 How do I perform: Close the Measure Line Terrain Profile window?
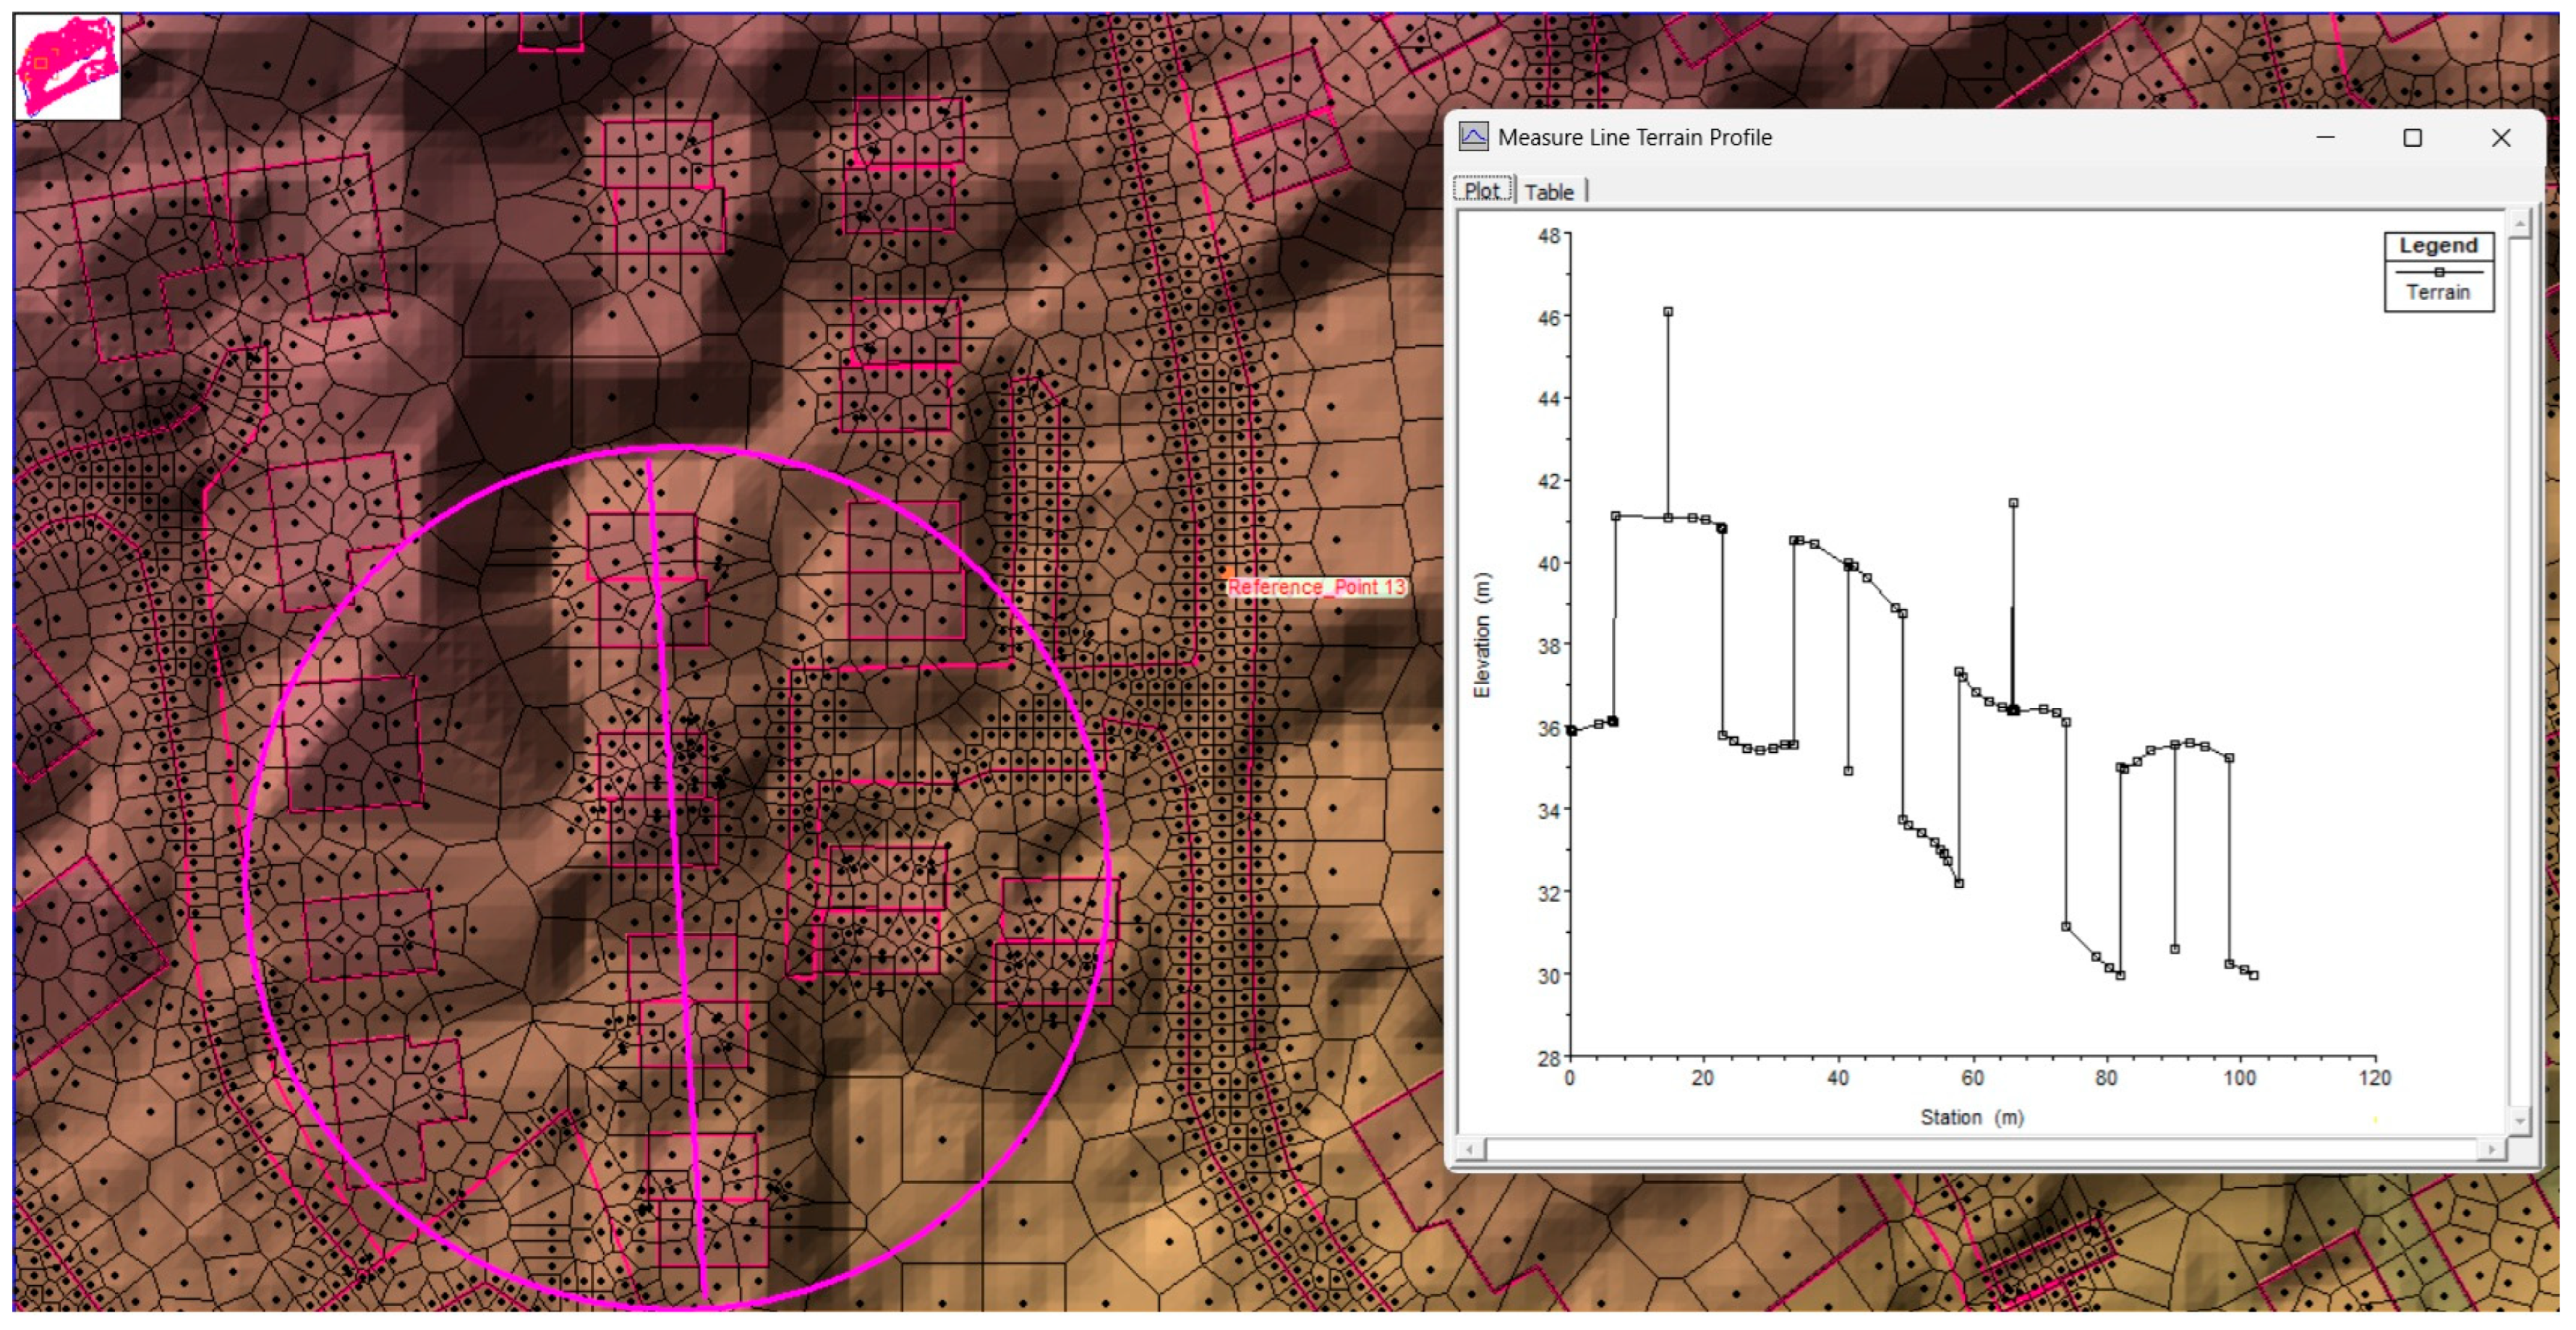coord(2500,138)
